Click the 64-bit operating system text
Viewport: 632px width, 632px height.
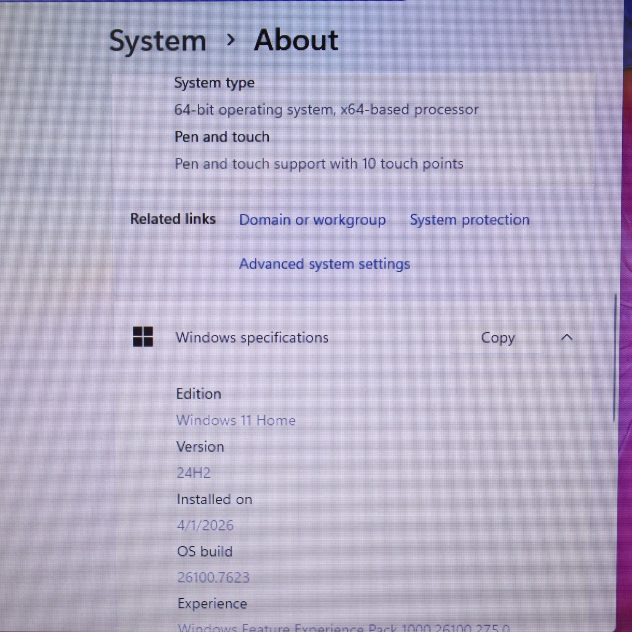326,110
